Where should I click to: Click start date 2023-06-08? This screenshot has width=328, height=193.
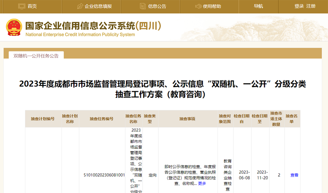click(x=244, y=175)
